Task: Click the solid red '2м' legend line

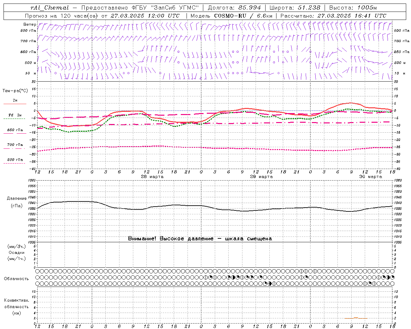Action: coord(15,104)
